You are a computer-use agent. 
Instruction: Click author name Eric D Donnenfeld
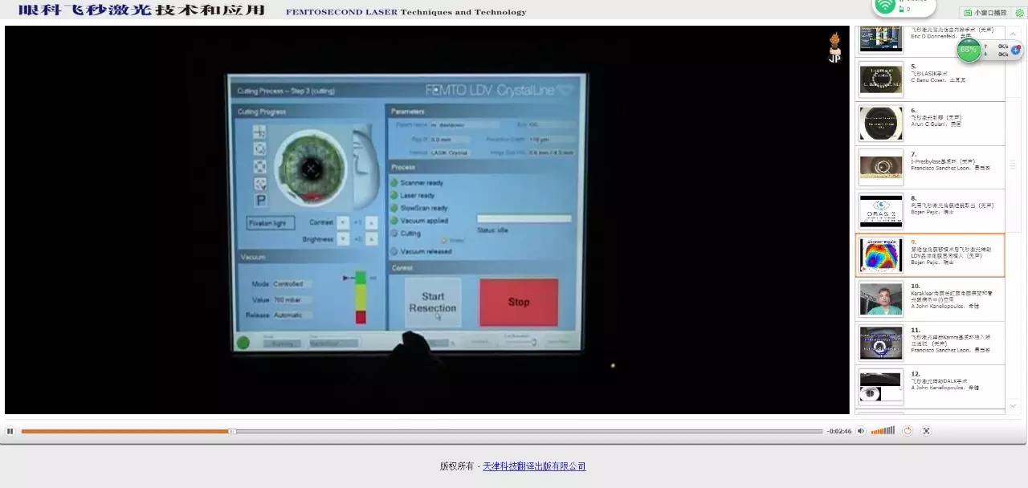(935, 36)
